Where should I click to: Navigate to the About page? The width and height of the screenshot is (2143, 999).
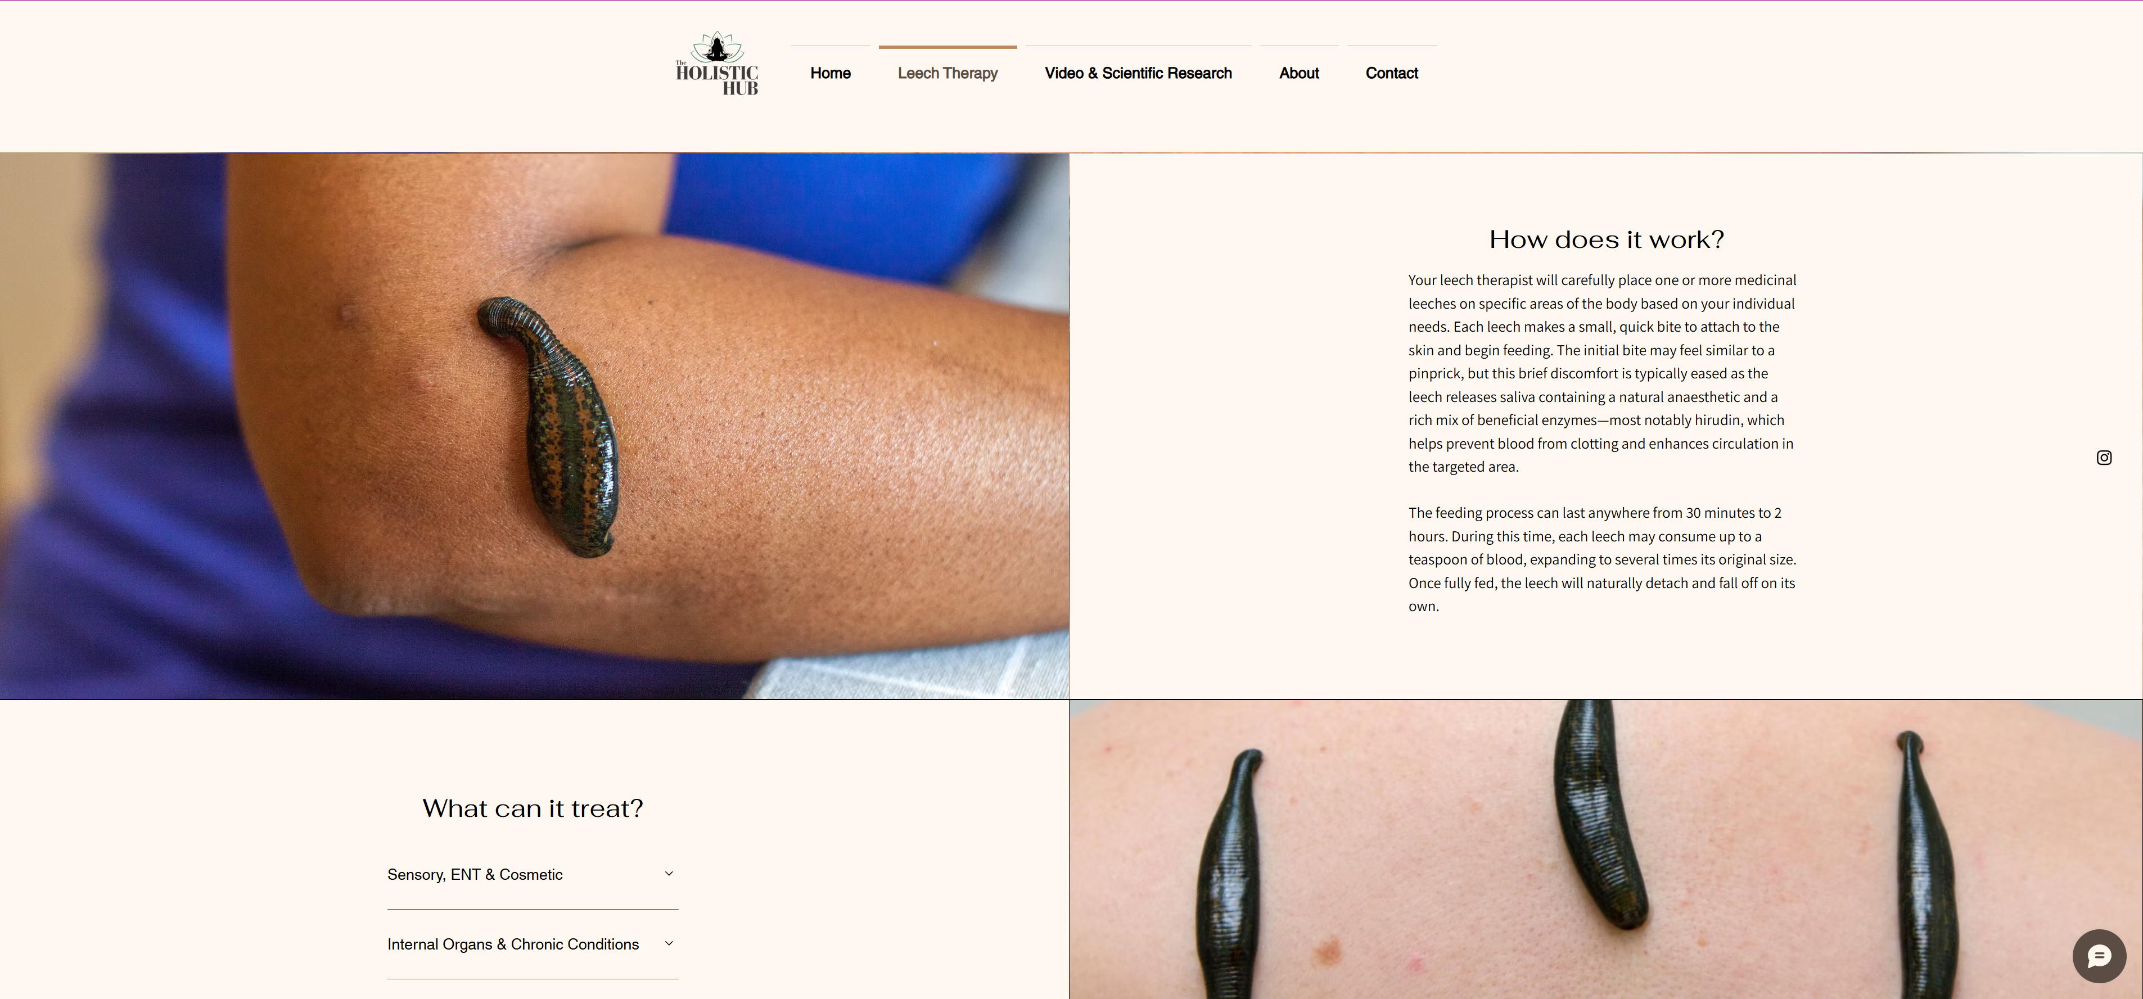click(x=1298, y=73)
